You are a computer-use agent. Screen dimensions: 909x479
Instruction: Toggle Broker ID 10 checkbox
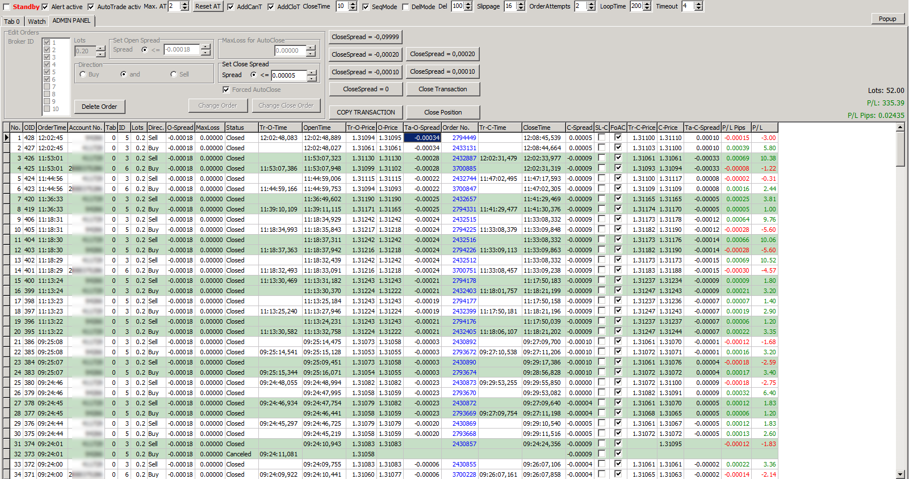pos(47,109)
